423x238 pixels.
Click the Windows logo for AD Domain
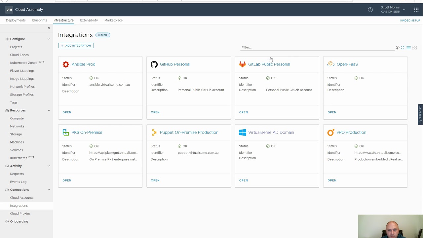point(243,132)
